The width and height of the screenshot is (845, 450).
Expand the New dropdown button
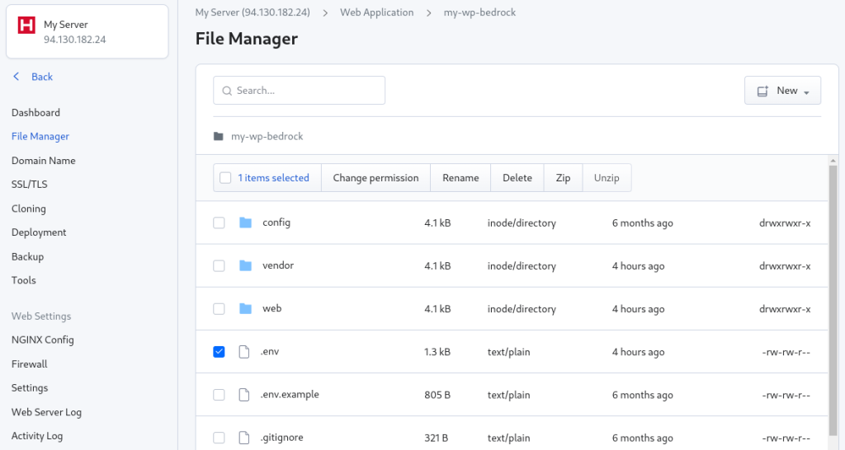pos(782,91)
